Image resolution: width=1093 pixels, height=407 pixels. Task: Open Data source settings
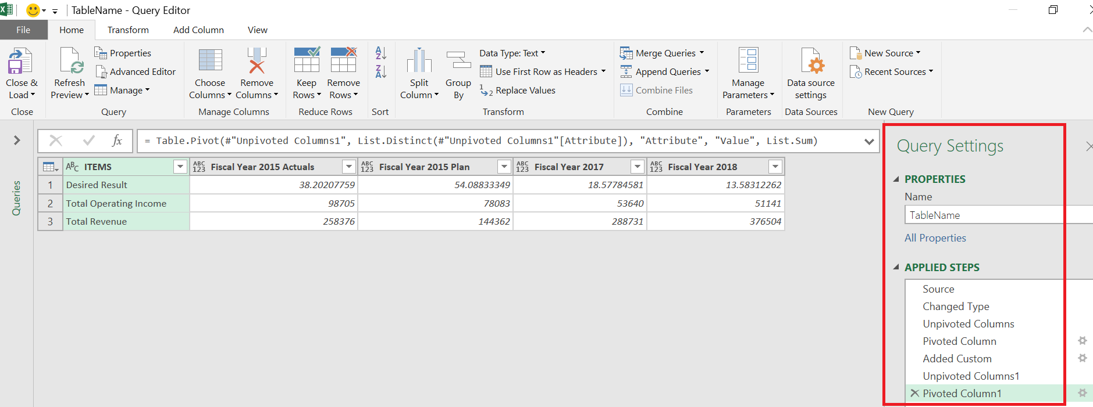coord(811,74)
